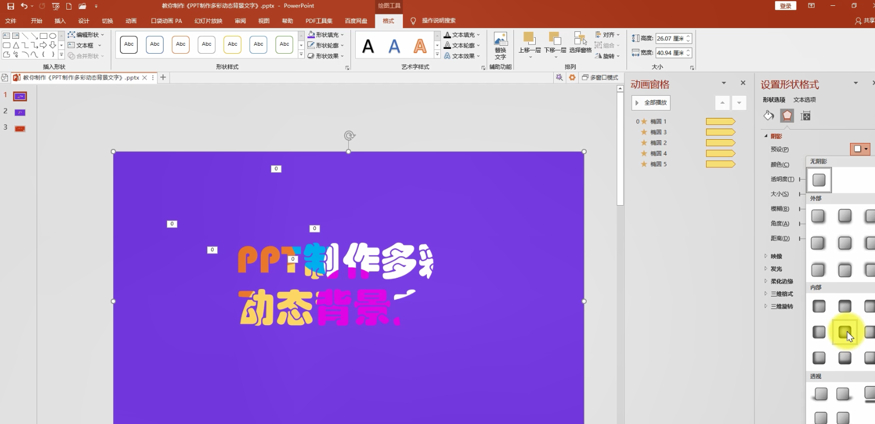The height and width of the screenshot is (424, 875).
Task: Open 形状效果 (Shape Effects) dropdown
Action: (326, 56)
